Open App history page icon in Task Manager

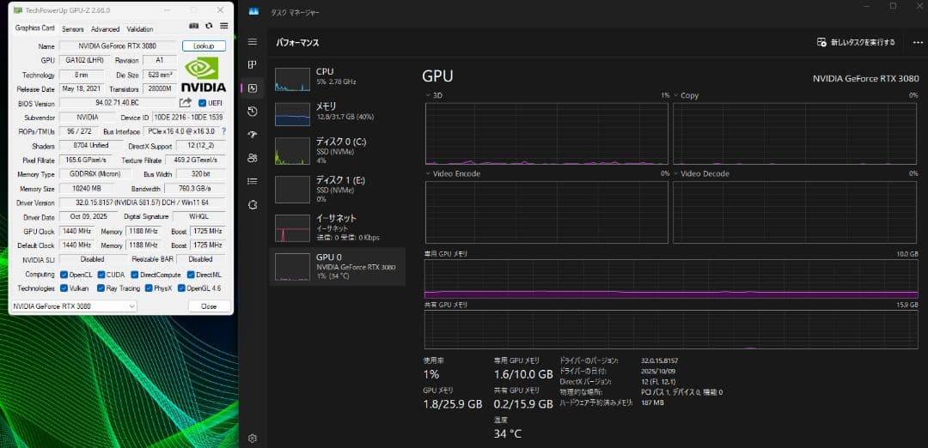click(253, 111)
